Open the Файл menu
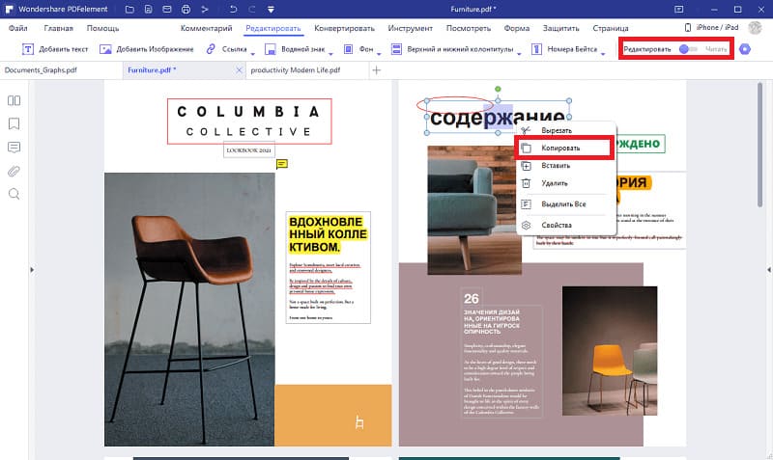The width and height of the screenshot is (773, 460). 17,28
